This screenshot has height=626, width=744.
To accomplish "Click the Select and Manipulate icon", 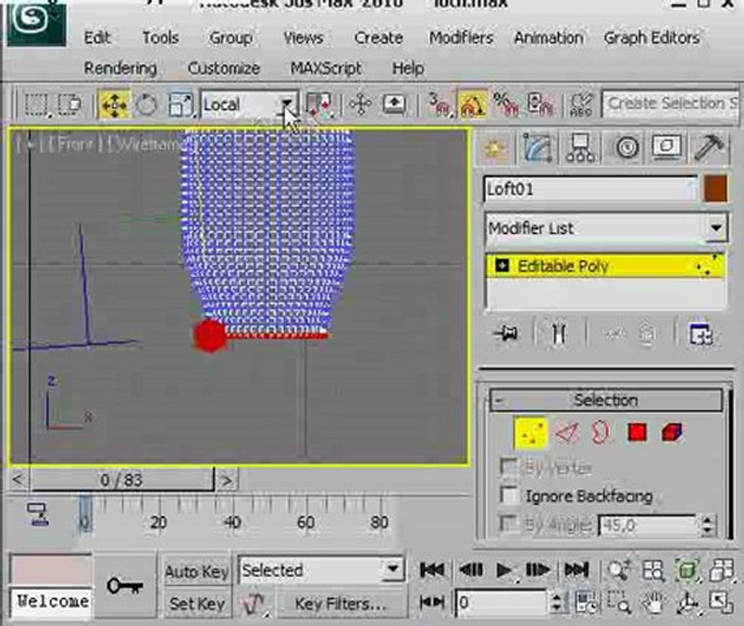I will (x=360, y=105).
